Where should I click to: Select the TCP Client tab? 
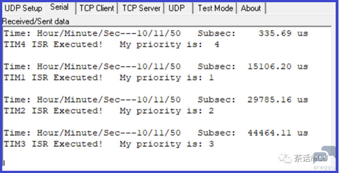pyautogui.click(x=97, y=8)
